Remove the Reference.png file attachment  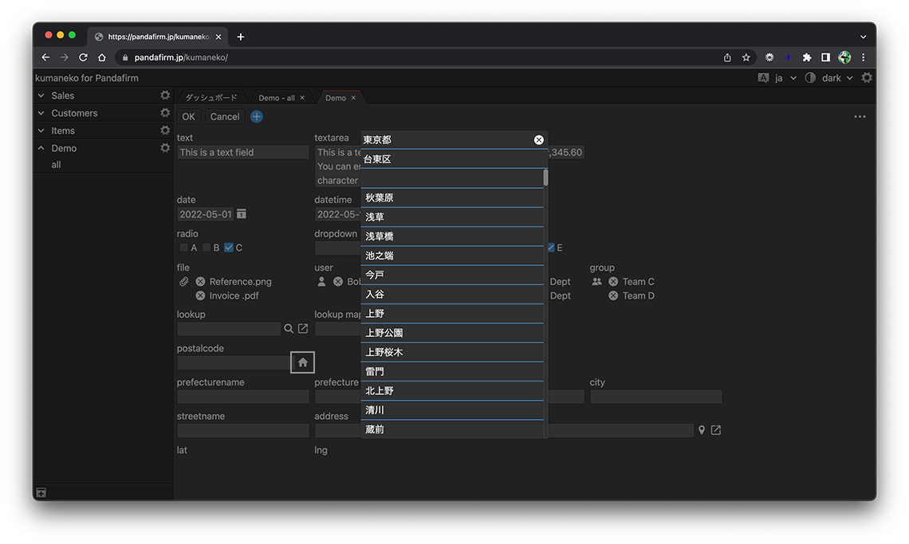[200, 281]
